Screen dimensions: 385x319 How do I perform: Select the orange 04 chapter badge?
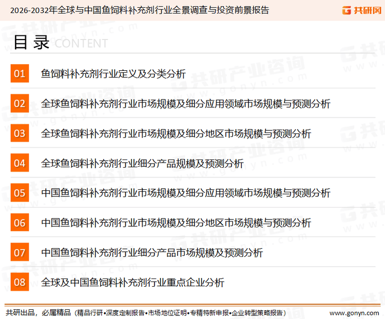pos(20,163)
